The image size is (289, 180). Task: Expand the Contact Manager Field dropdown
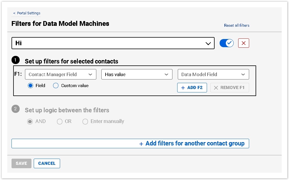point(61,74)
